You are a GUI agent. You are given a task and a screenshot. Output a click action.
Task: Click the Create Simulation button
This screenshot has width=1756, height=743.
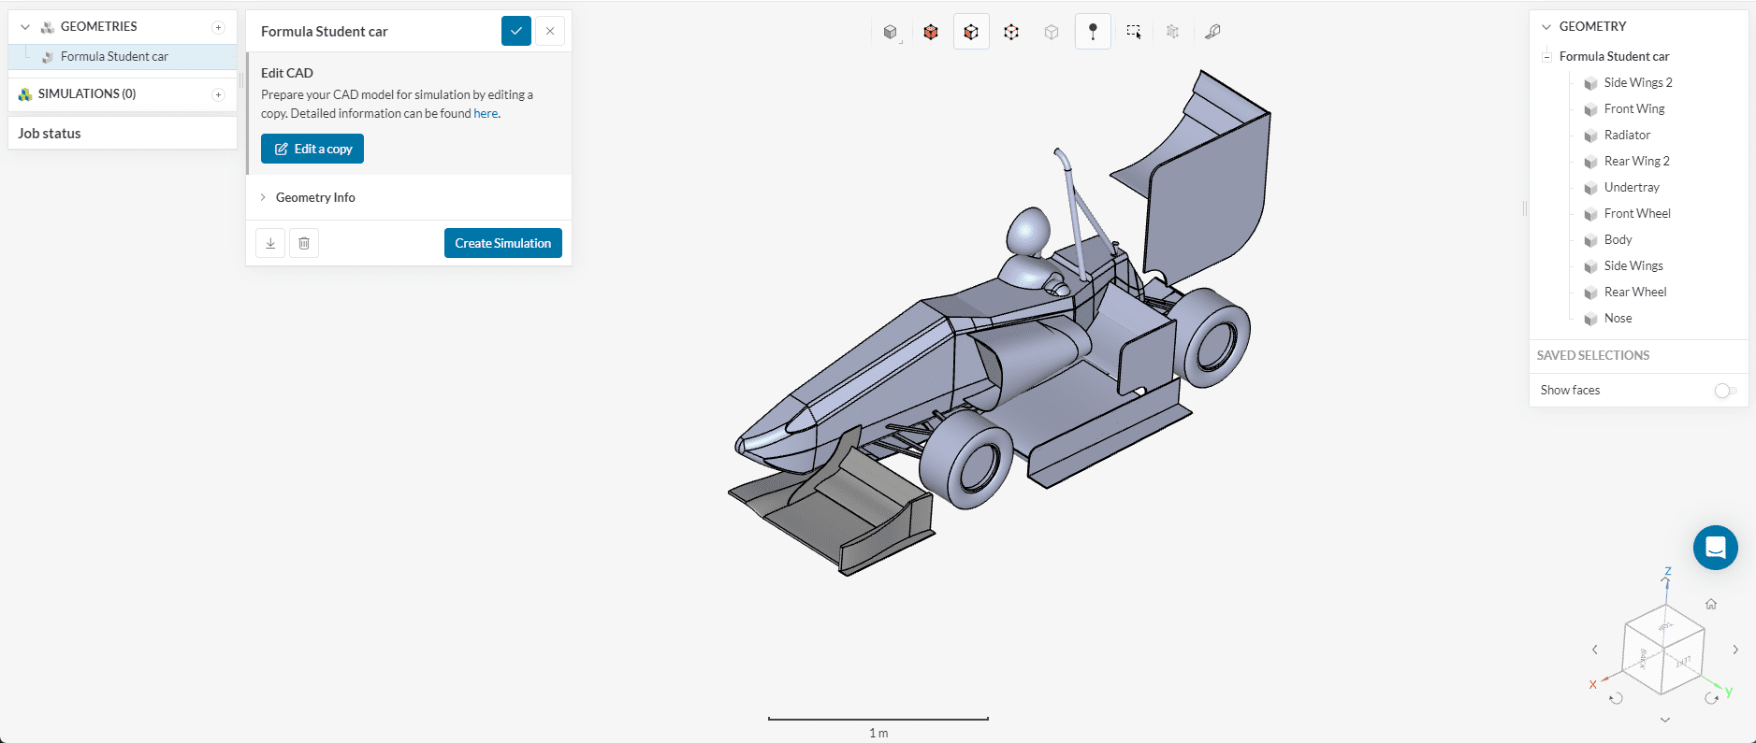pos(502,243)
